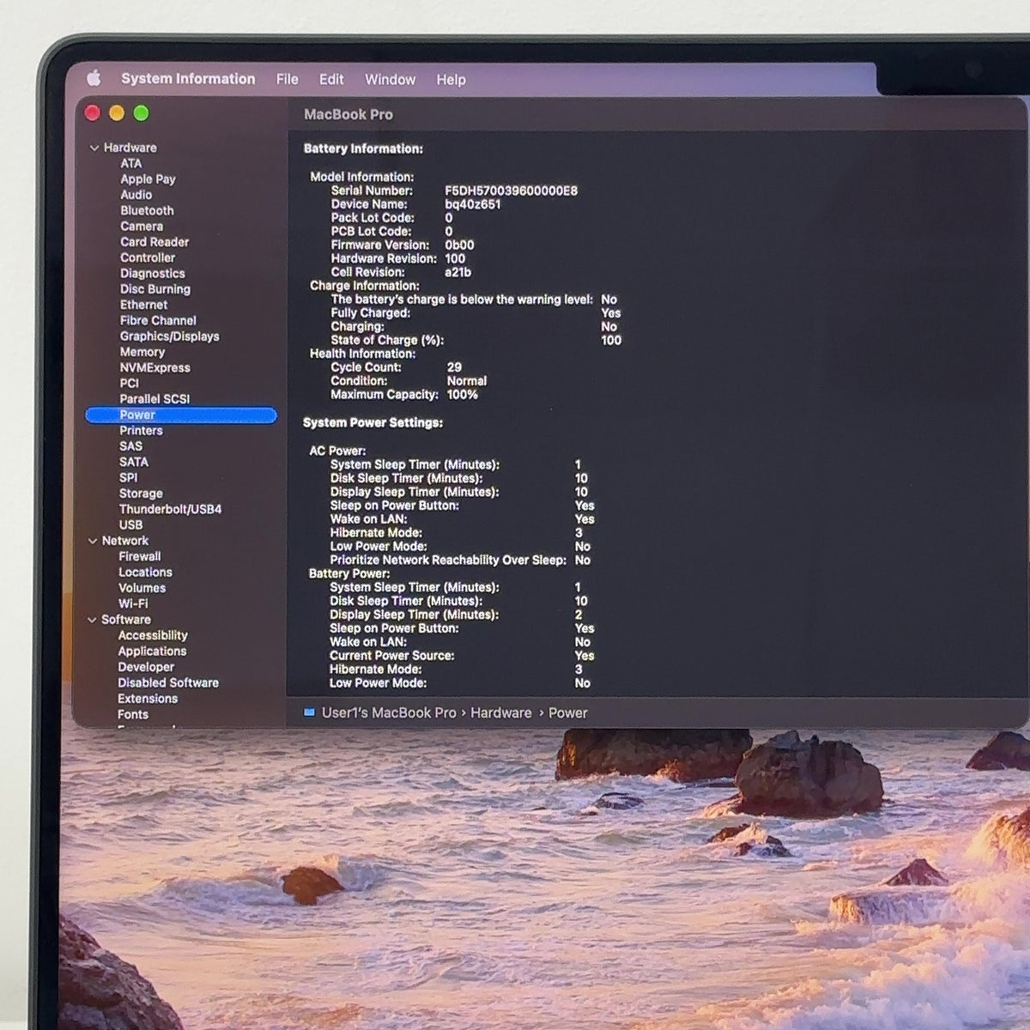Select Disc Burning in the sidebar

(155, 289)
